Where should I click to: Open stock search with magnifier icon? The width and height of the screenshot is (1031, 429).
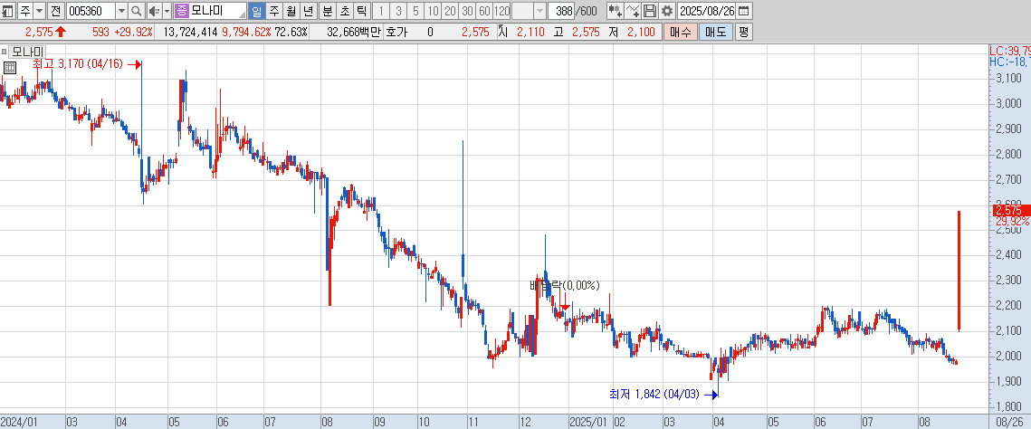[137, 11]
